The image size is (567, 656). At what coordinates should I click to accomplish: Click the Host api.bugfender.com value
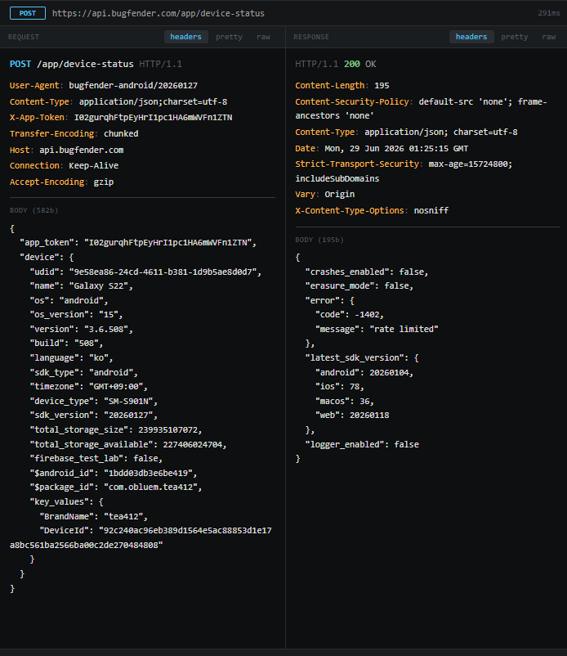click(82, 151)
